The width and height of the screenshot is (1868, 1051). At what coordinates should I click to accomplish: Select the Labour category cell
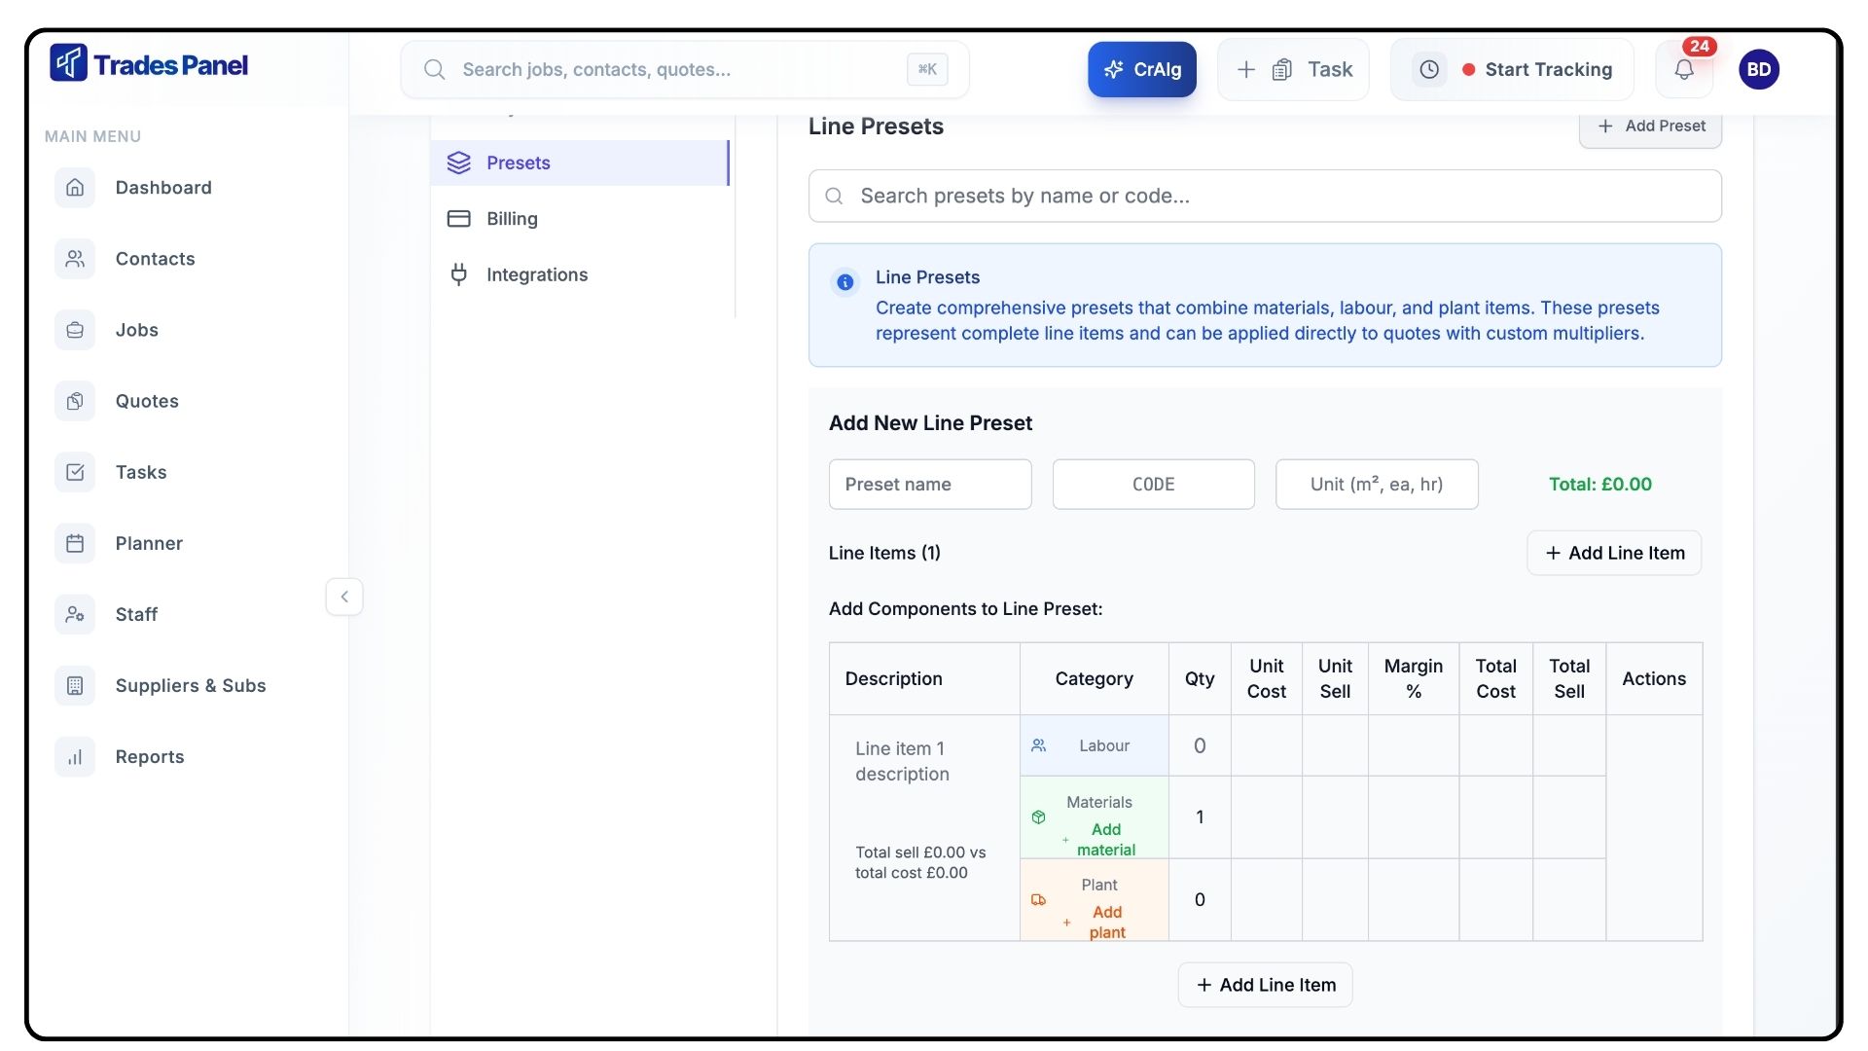(1094, 745)
